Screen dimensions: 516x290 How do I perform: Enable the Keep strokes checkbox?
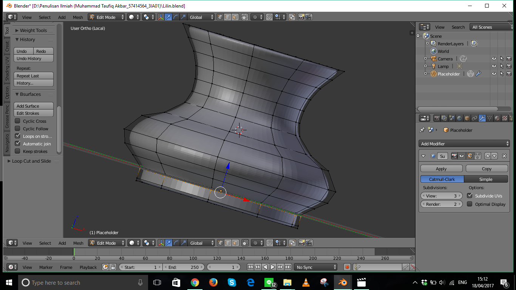pos(17,151)
